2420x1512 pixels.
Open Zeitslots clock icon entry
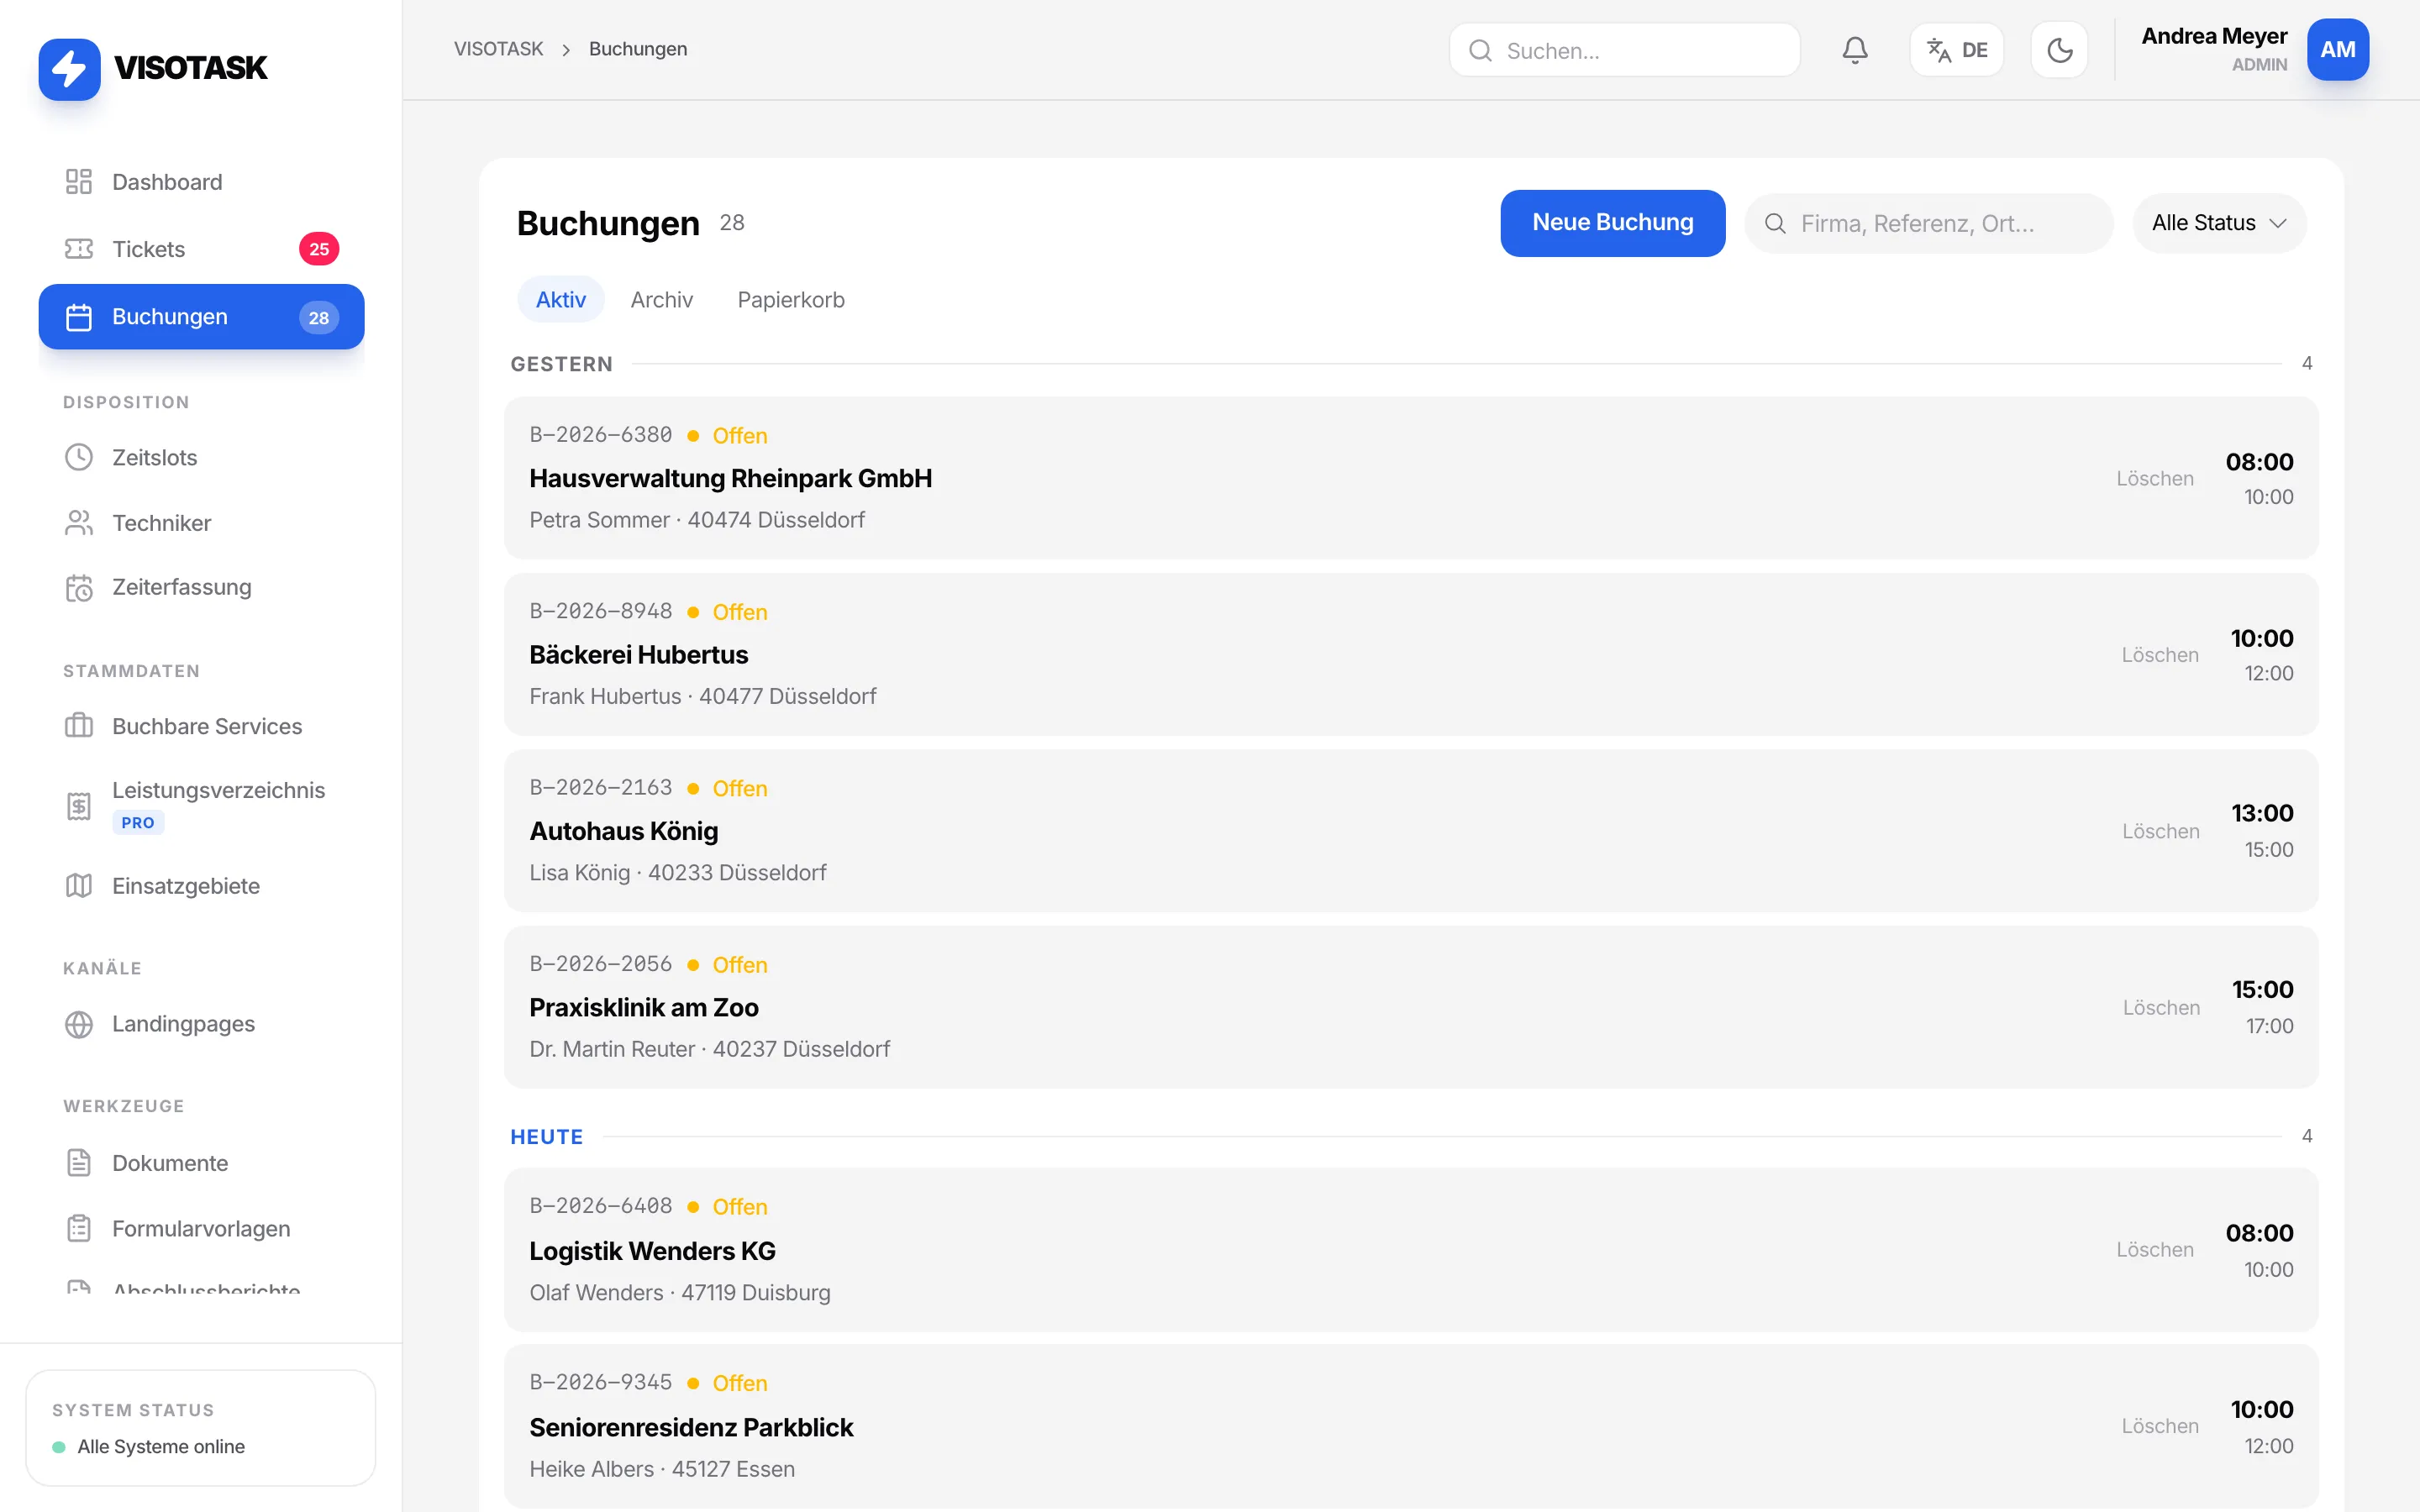(x=201, y=457)
